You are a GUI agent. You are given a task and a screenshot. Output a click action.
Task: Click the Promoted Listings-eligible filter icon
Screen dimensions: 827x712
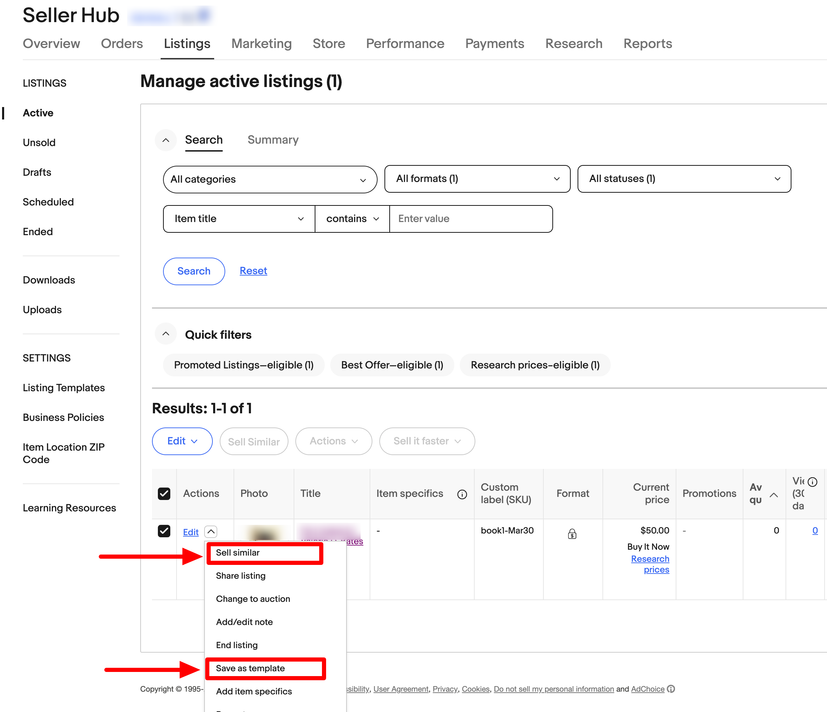click(243, 364)
